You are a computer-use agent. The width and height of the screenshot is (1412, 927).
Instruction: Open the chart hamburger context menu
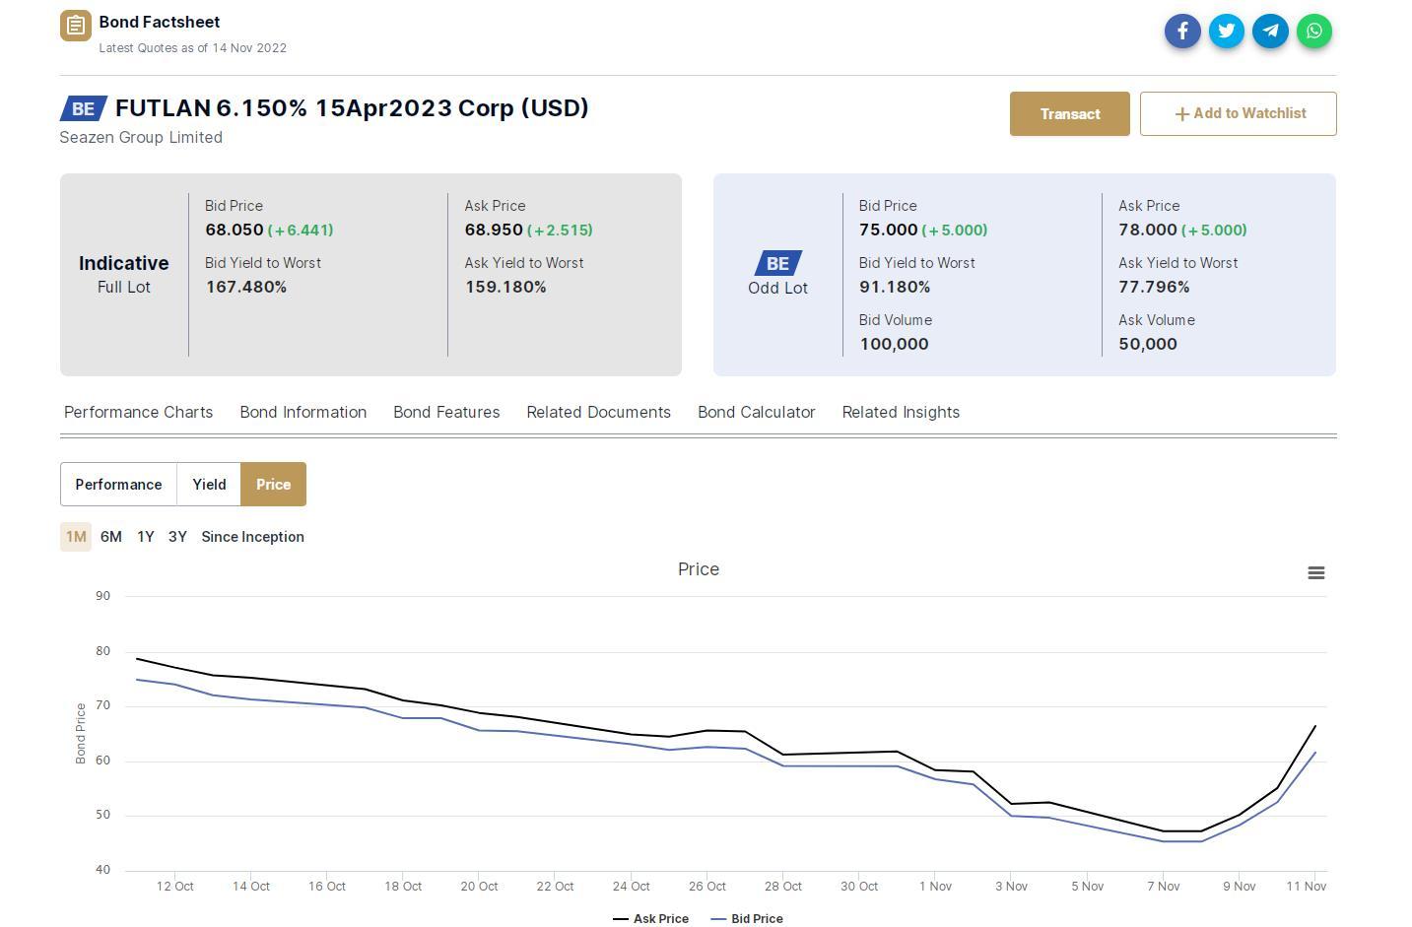click(1315, 573)
